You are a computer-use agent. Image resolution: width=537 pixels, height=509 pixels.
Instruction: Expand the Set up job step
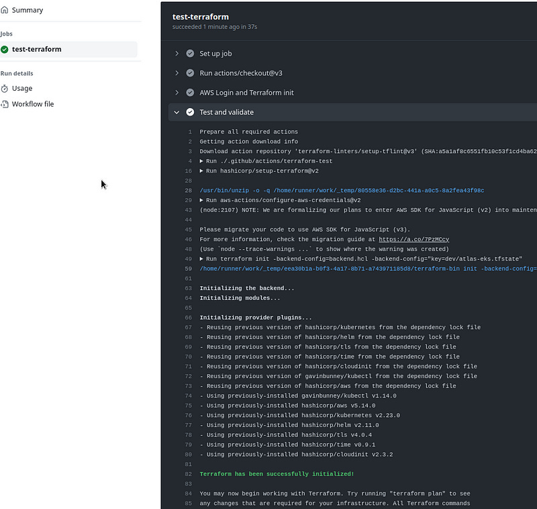point(177,54)
